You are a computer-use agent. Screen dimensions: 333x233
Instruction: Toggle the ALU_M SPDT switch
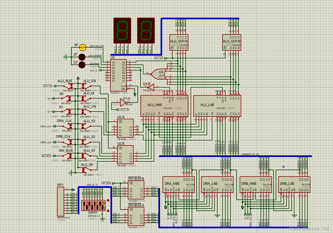coord(86,98)
